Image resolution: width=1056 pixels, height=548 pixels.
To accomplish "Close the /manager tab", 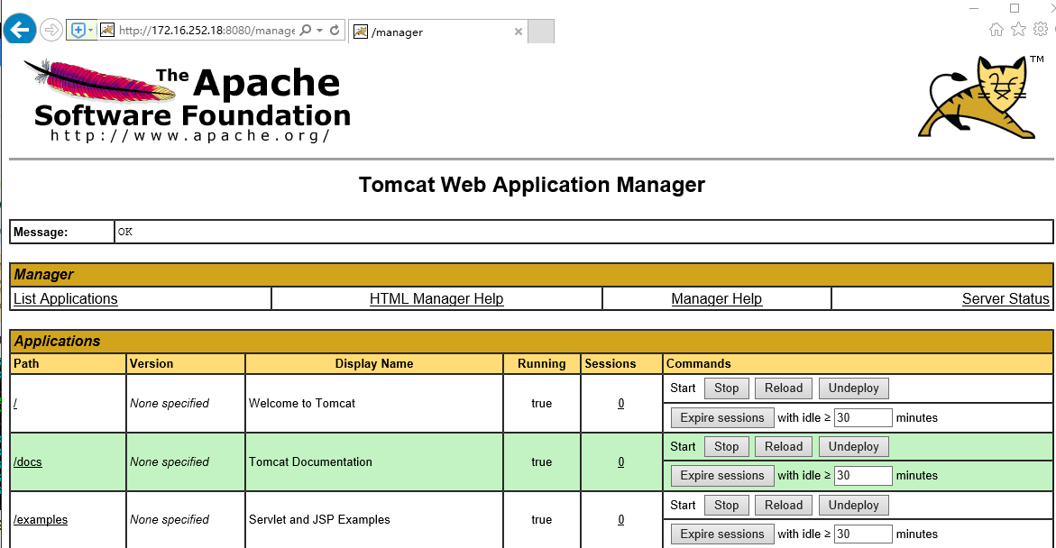I will pos(518,32).
